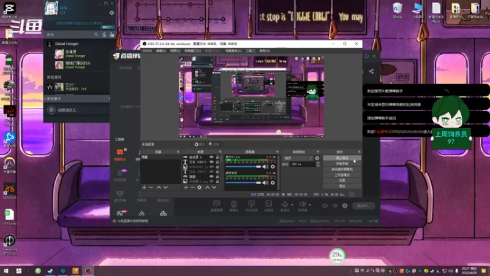Image resolution: width=490 pixels, height=276 pixels.
Task: Open source Properties button in OBS toolbar
Action: click(200, 144)
